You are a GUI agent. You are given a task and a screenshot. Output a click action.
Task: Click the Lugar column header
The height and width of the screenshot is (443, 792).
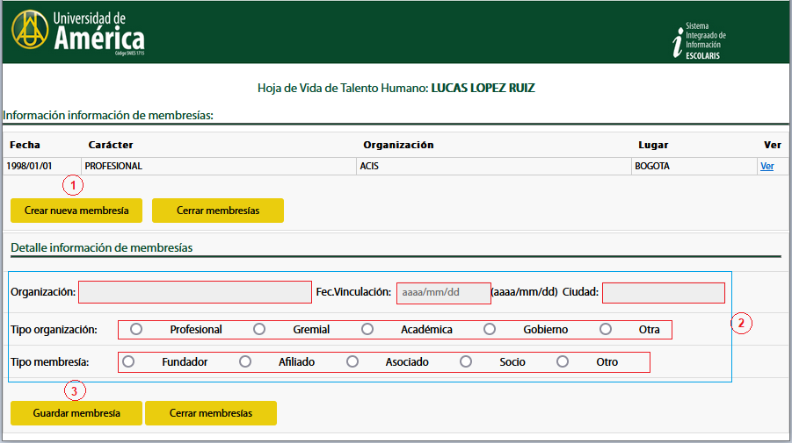[653, 145]
